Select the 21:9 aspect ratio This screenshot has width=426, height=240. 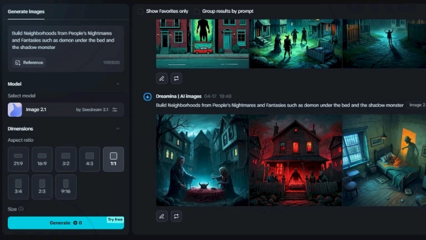[x=18, y=159]
